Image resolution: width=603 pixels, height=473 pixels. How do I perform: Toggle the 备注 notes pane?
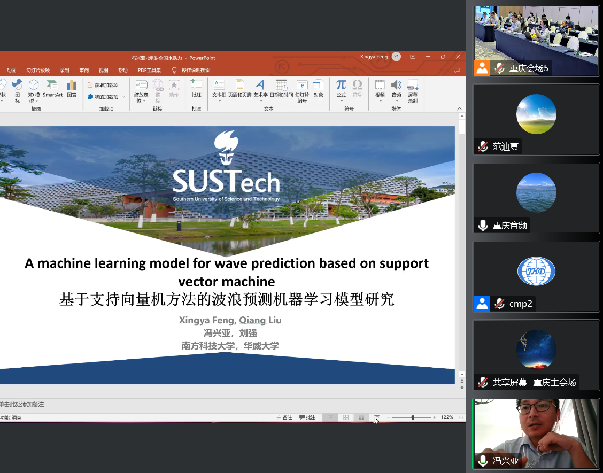click(284, 417)
